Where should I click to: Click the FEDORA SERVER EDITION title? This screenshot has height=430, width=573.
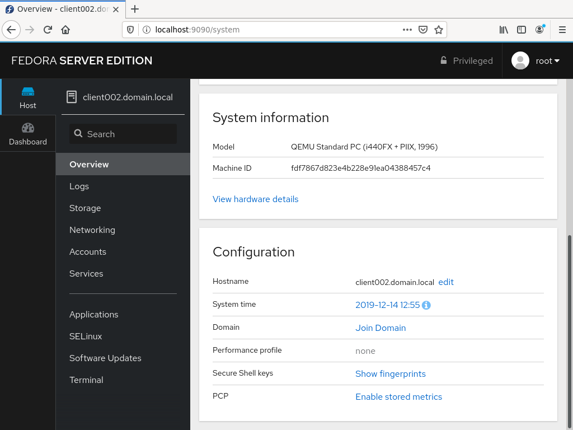[82, 60]
